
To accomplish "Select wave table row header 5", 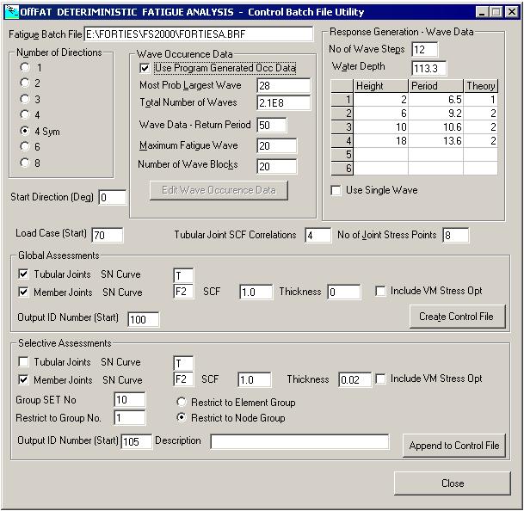I will coord(342,154).
